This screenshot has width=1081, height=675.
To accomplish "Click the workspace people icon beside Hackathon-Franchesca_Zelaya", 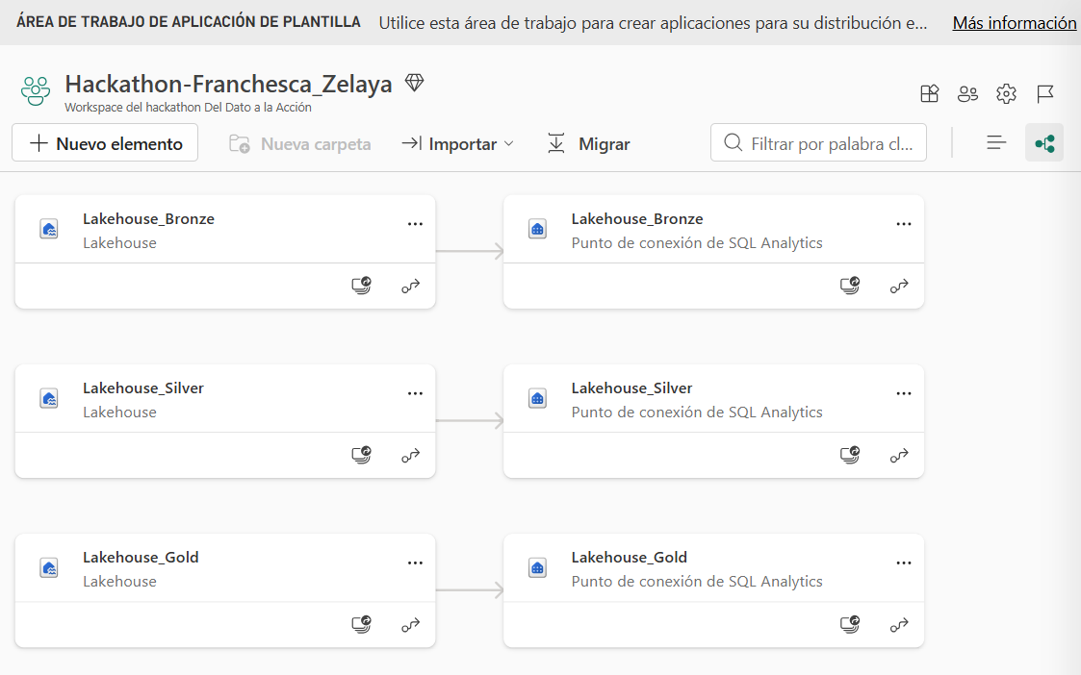I will coord(36,91).
